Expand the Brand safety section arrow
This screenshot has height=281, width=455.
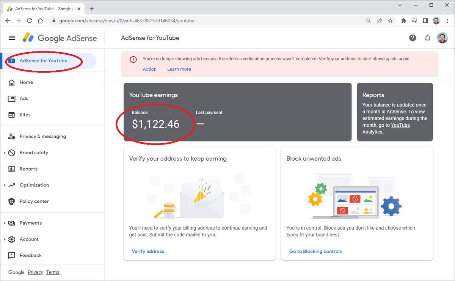coord(5,153)
